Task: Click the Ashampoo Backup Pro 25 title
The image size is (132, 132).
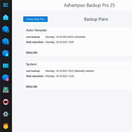Action: click(89, 5)
